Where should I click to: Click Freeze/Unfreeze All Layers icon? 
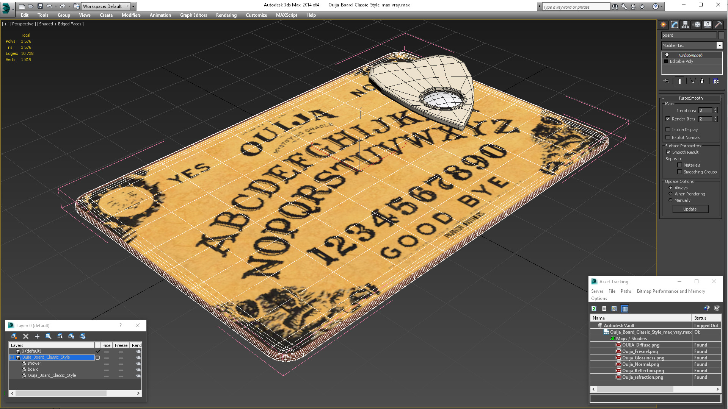point(83,336)
